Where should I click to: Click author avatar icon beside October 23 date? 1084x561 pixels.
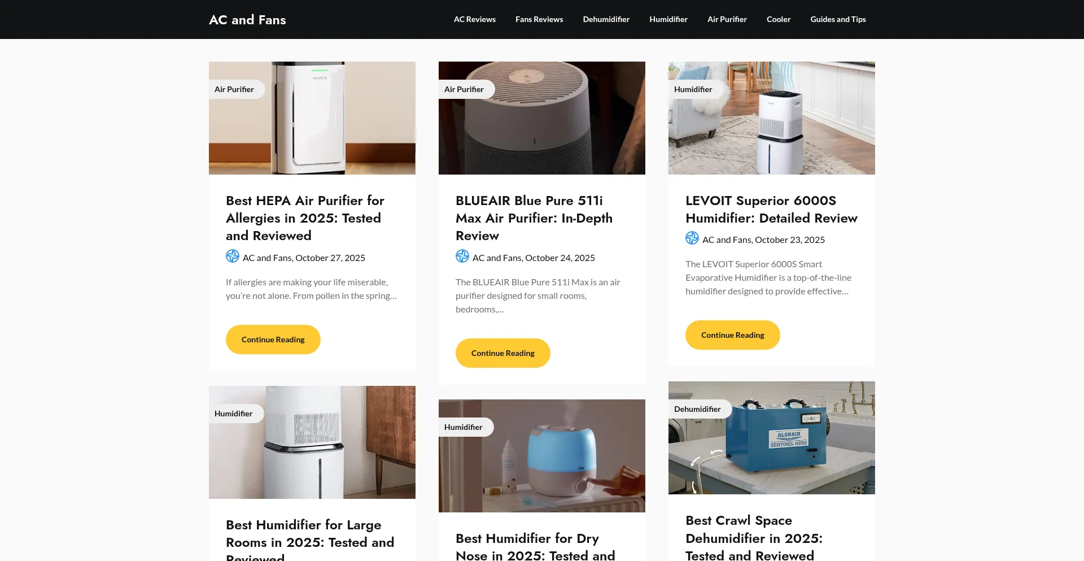692,238
